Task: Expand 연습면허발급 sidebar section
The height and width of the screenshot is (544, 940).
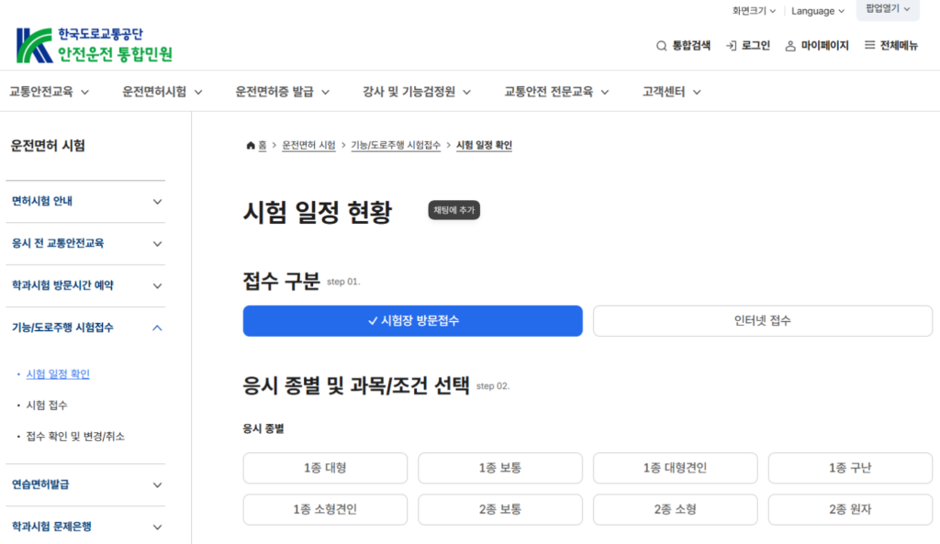Action: pyautogui.click(x=85, y=484)
